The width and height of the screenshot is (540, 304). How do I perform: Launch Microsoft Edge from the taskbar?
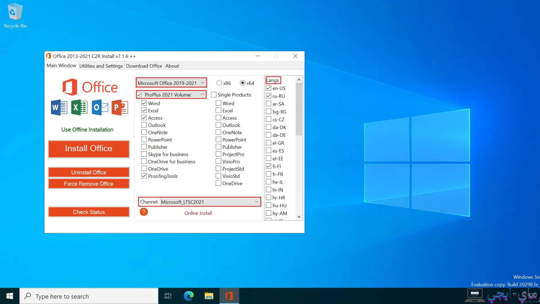[189, 296]
